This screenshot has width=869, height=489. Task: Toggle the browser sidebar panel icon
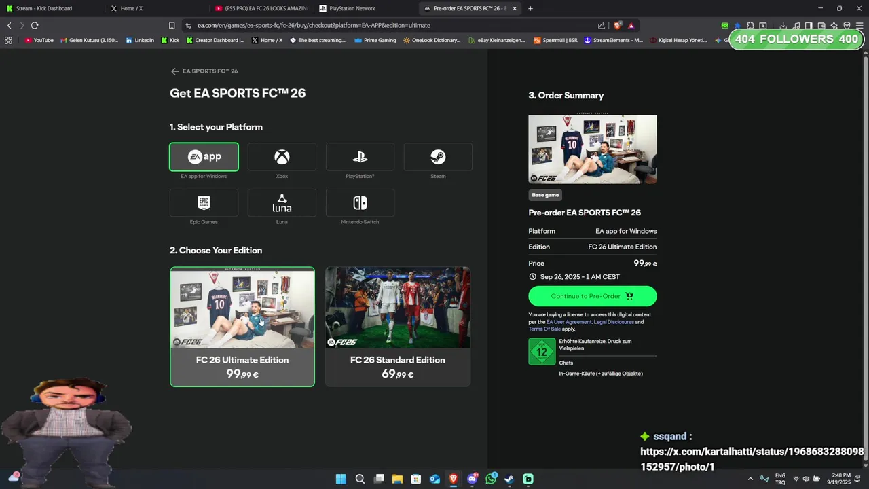pyautogui.click(x=809, y=26)
